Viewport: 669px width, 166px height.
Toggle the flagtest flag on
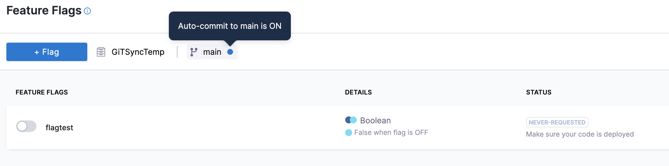pyautogui.click(x=26, y=126)
